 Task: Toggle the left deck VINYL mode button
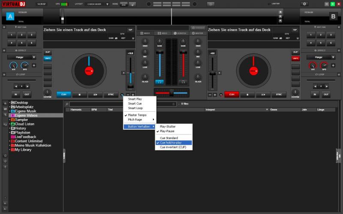tap(48, 59)
